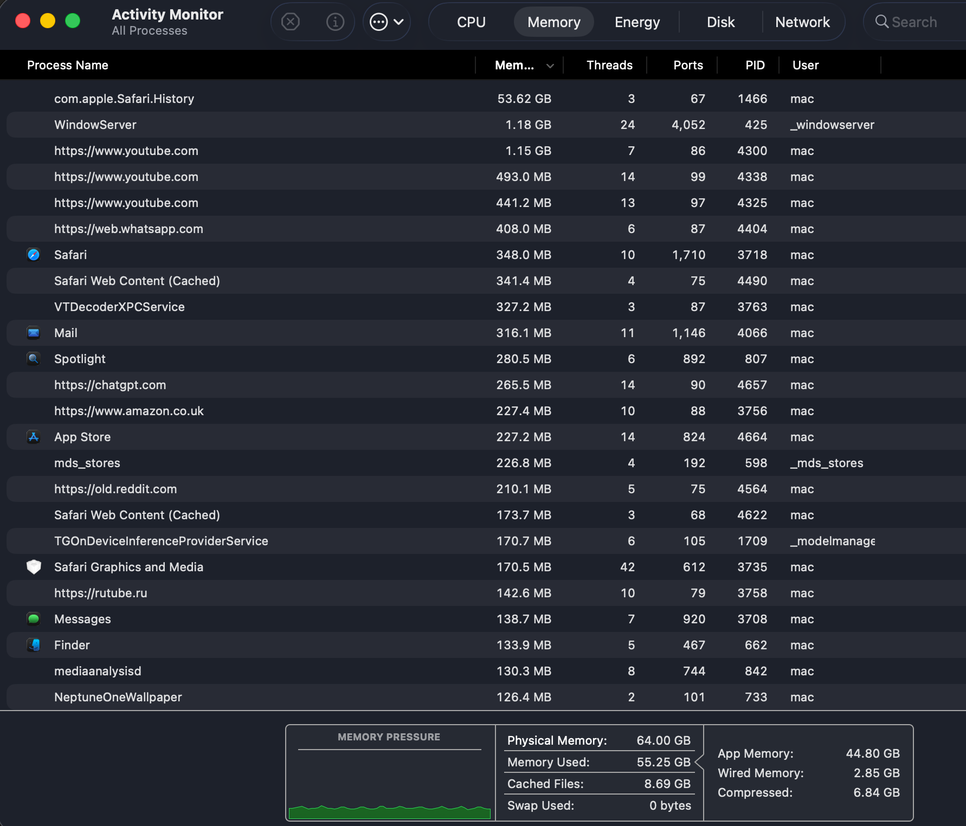Switch to the CPU tab
The width and height of the screenshot is (966, 826).
pos(471,22)
